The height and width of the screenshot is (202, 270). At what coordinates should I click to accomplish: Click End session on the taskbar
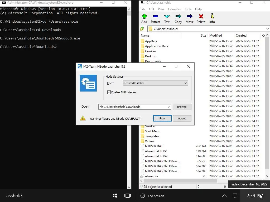(x=152, y=196)
